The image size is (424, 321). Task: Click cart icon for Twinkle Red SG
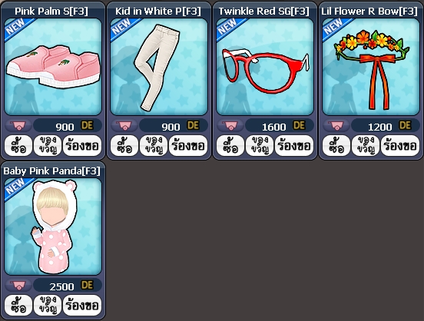(230, 125)
